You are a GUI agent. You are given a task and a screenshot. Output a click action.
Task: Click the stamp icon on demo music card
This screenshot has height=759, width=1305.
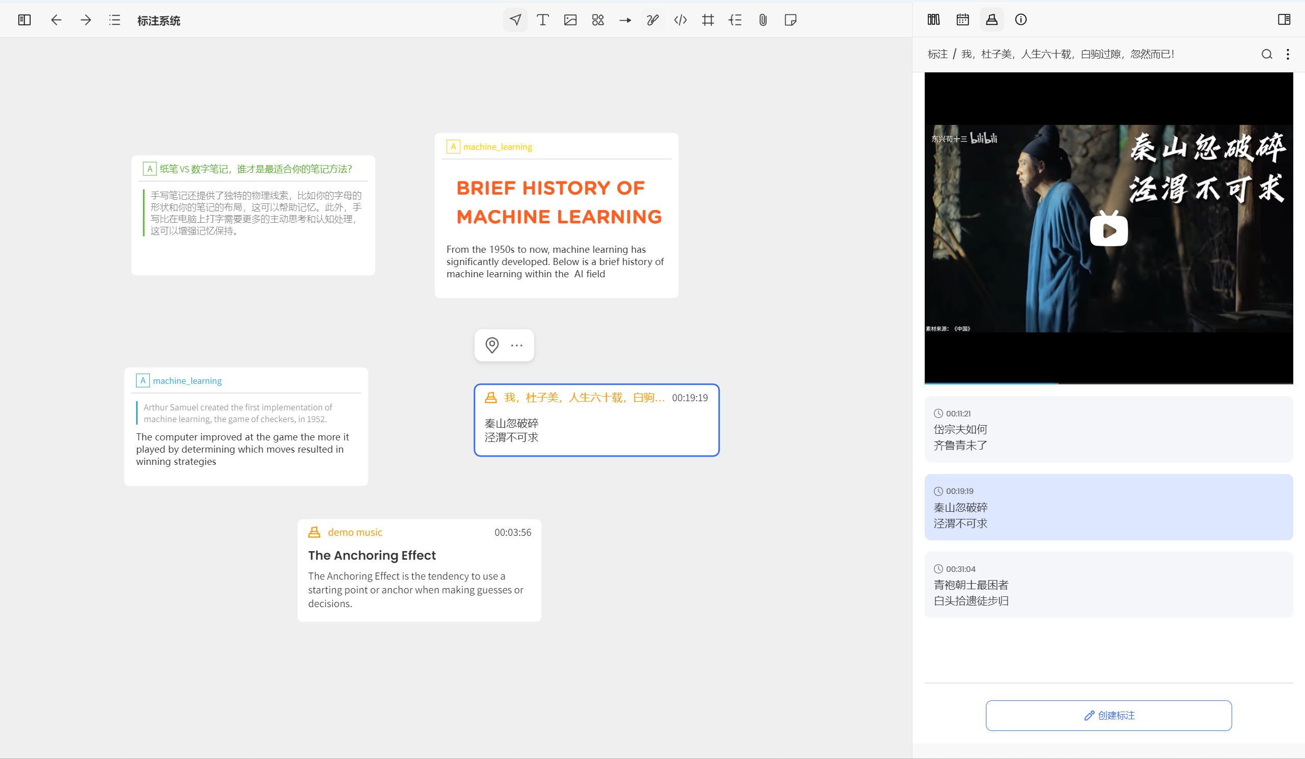315,532
